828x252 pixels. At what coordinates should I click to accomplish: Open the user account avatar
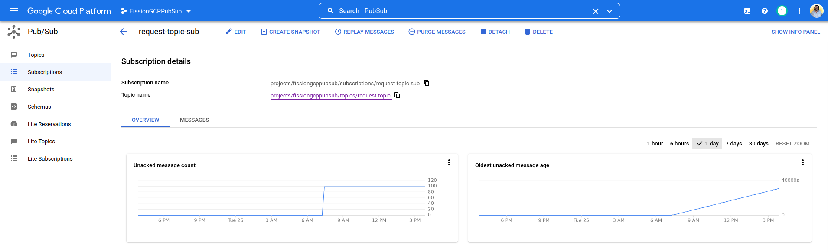816,11
